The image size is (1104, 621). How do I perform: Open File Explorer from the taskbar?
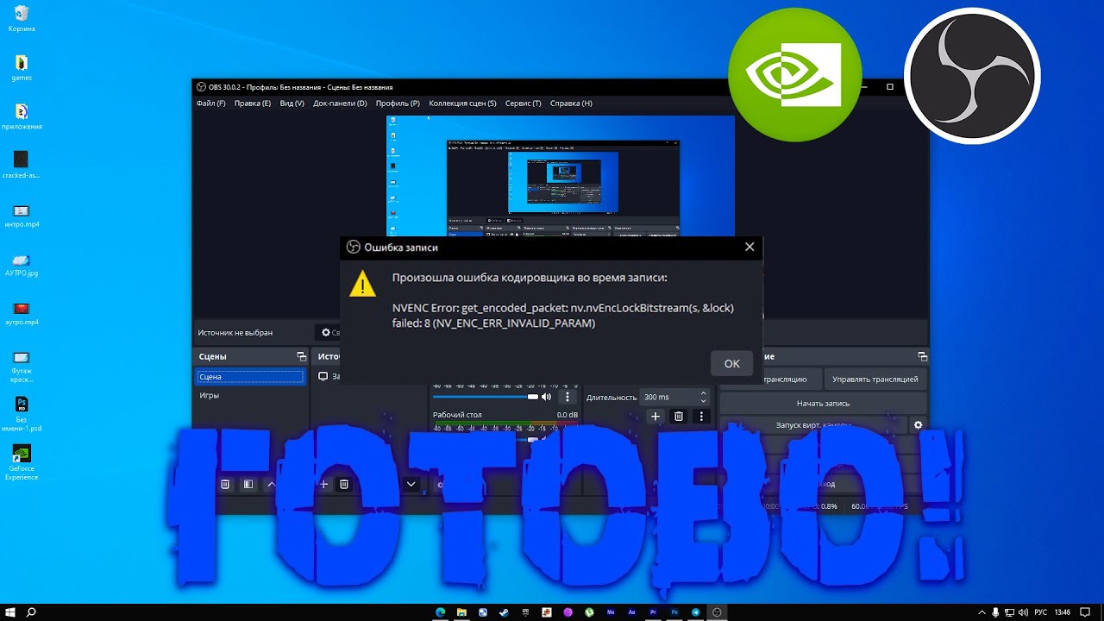pyautogui.click(x=461, y=612)
